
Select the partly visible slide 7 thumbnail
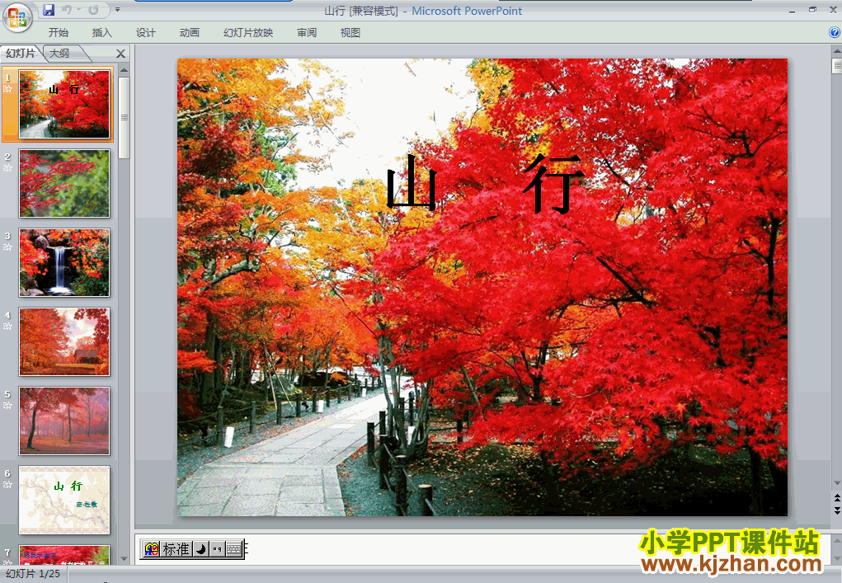[x=64, y=554]
